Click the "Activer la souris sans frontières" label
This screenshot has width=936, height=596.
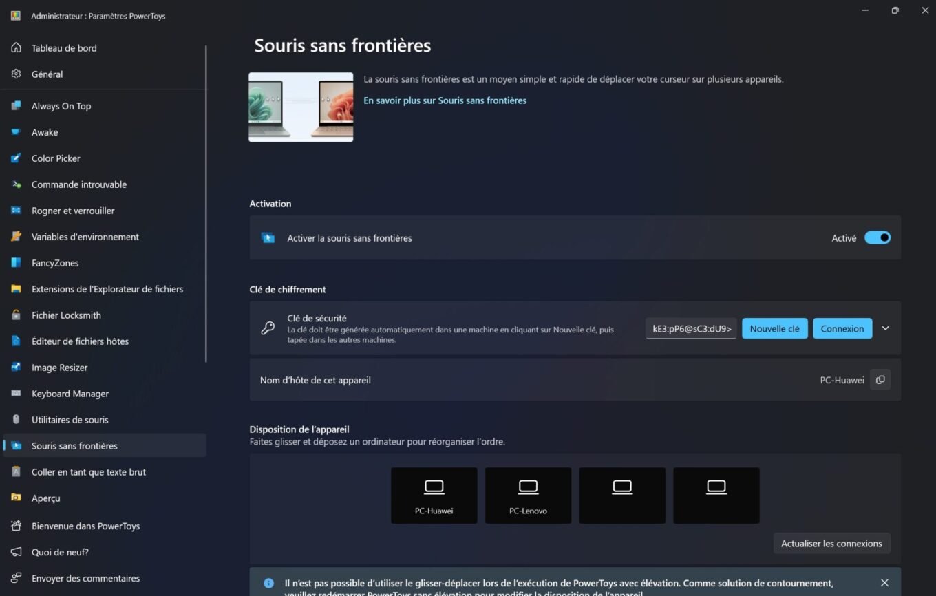(x=350, y=238)
